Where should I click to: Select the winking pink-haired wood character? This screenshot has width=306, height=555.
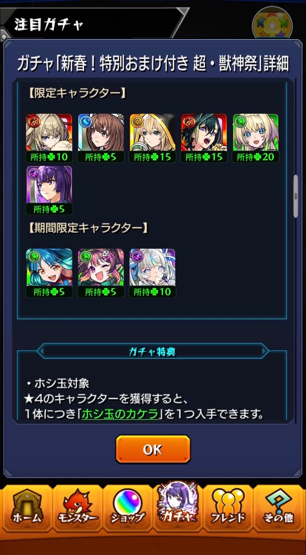pos(100,273)
